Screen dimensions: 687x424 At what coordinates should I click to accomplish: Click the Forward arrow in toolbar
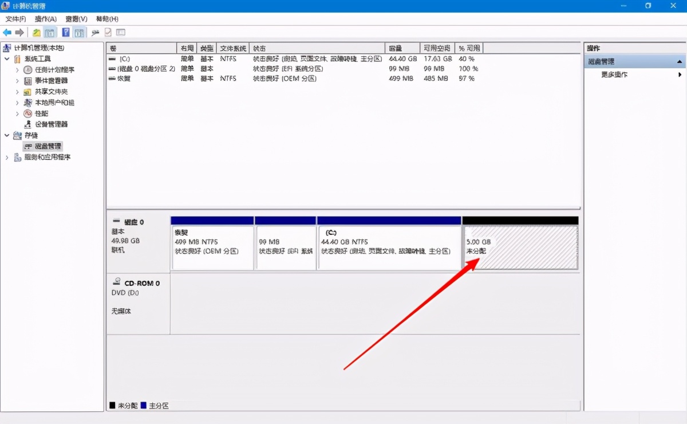point(19,33)
